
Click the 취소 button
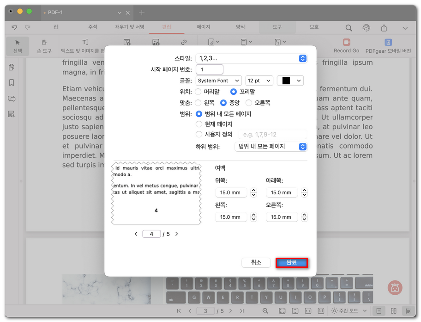point(256,262)
